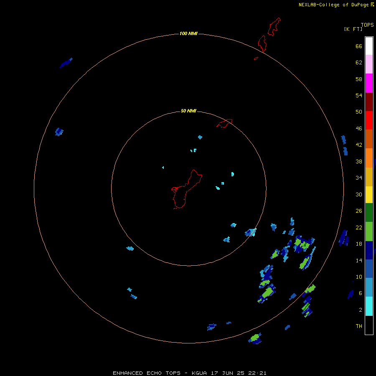Screen dimensions: 376x376
Task: Click the legend value 38
Action: pyautogui.click(x=359, y=161)
